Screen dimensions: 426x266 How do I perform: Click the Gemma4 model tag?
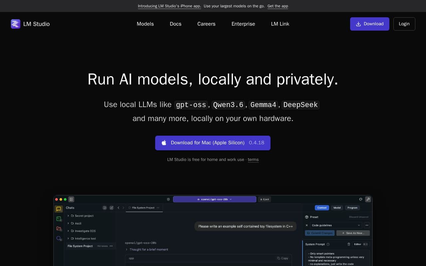point(263,105)
